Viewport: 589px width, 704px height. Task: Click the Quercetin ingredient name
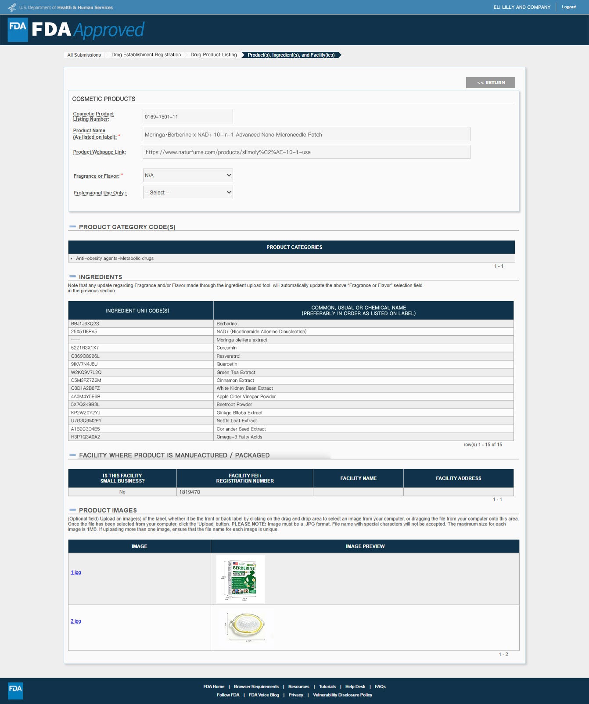click(x=227, y=364)
